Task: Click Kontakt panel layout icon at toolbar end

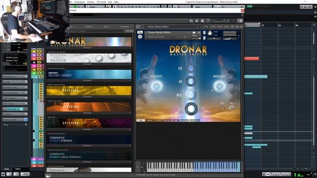Action: point(240,21)
